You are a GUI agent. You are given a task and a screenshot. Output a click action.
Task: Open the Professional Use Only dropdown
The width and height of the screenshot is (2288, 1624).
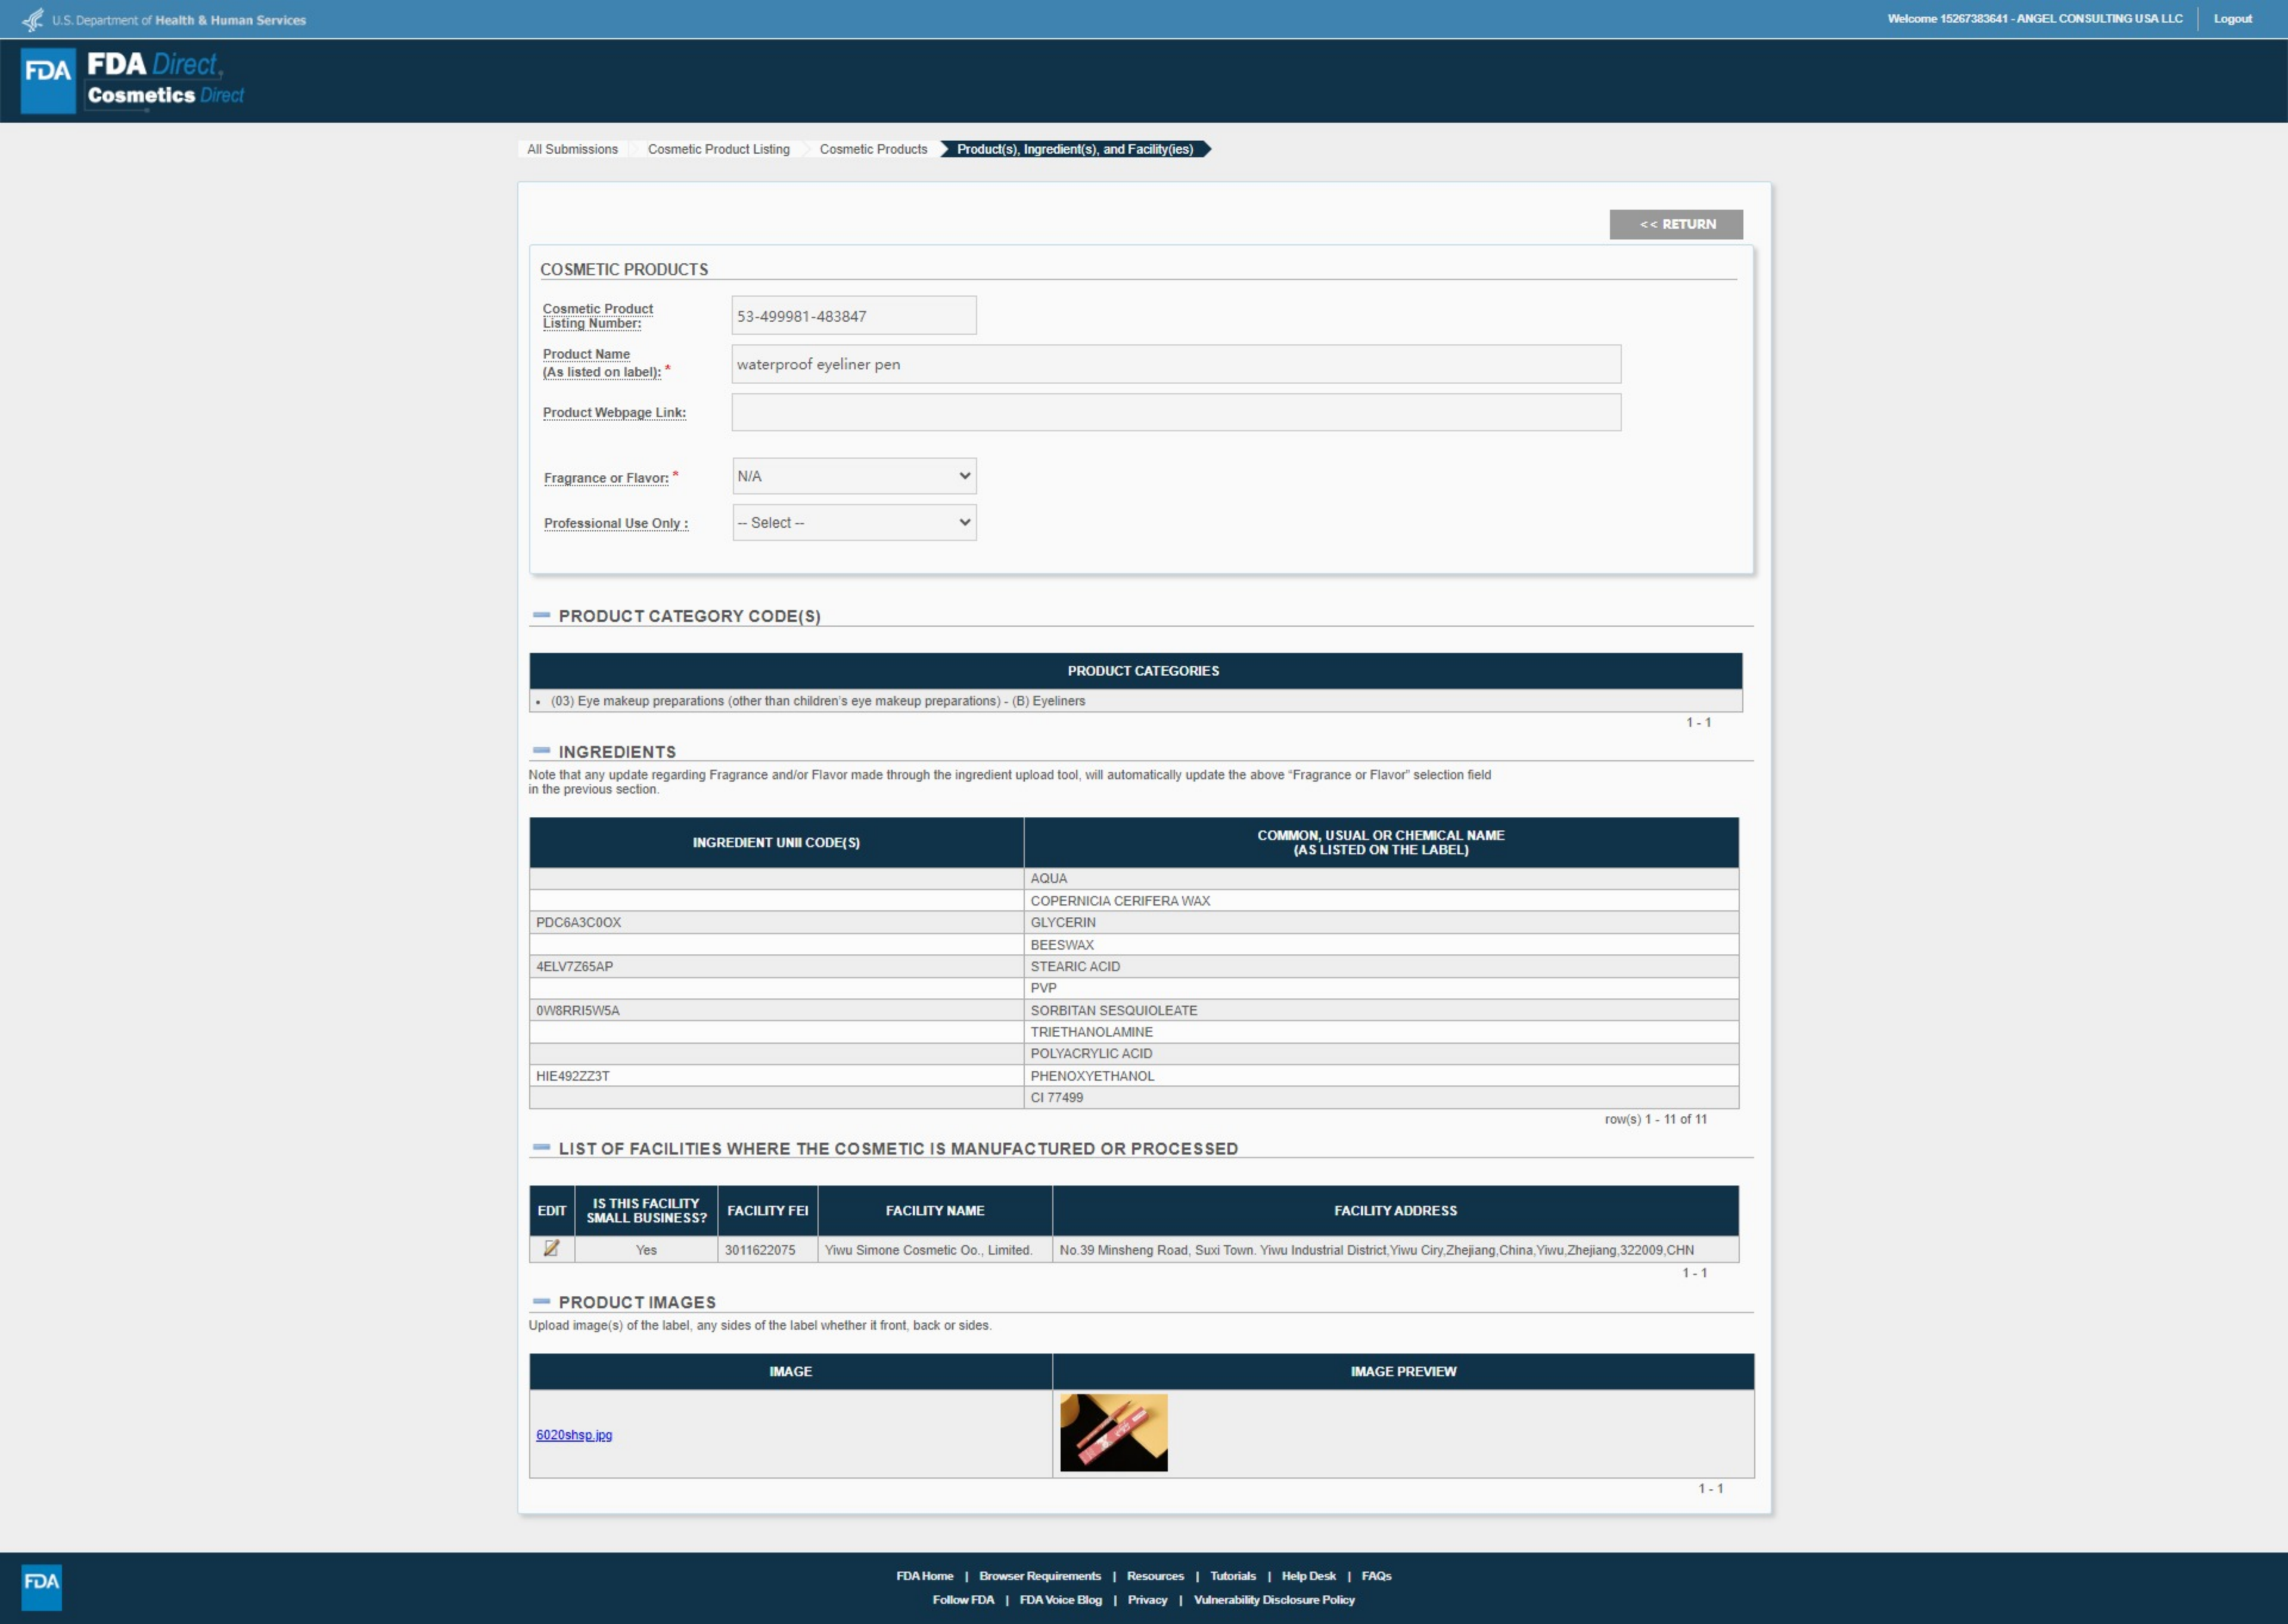pos(854,522)
